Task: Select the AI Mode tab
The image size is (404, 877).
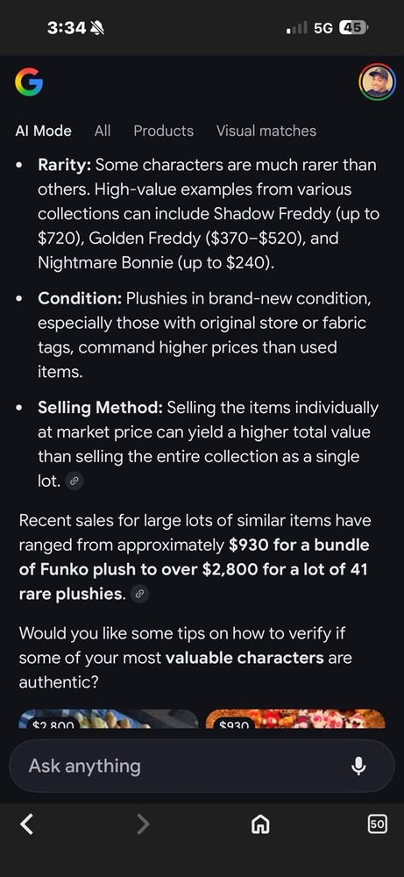Action: coord(44,131)
